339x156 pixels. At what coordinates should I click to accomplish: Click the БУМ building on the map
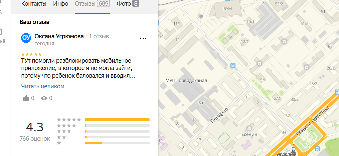tap(227, 9)
